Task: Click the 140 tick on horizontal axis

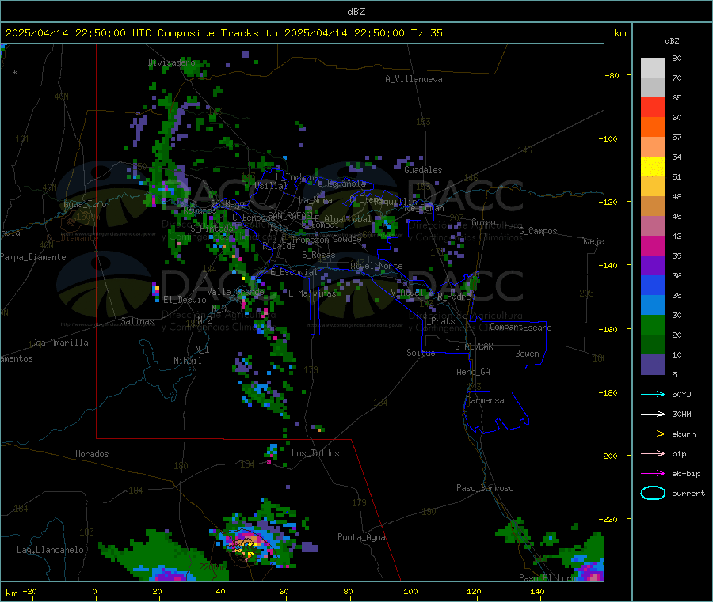Action: pyautogui.click(x=537, y=592)
